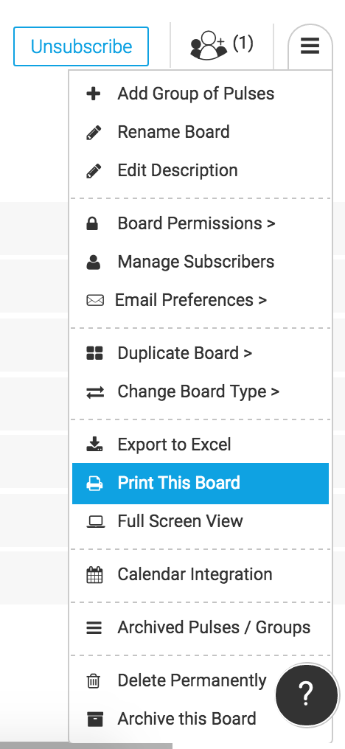Screen dimensions: 345x749
Task: Open the round help question mark button
Action: pos(306,695)
